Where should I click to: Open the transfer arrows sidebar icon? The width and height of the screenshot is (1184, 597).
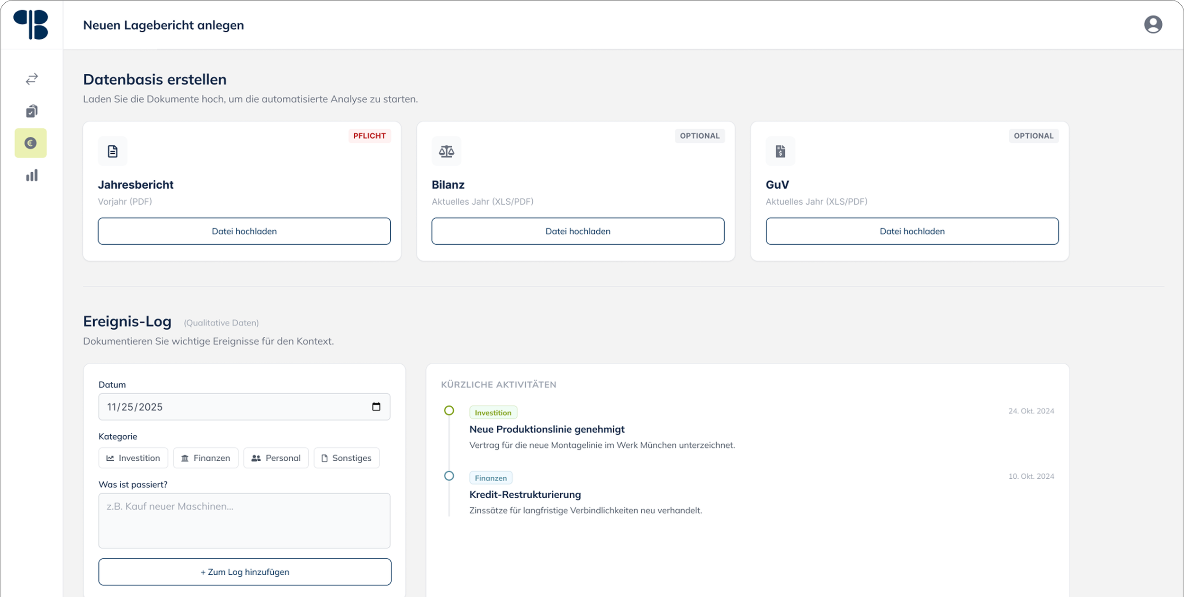[x=31, y=79]
